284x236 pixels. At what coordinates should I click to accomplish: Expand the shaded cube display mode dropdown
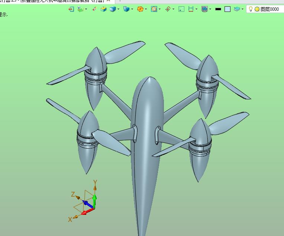pyautogui.click(x=118, y=9)
